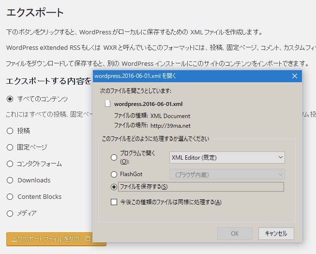Click the wordpress.2016-06-01.xml file name

coord(149,104)
